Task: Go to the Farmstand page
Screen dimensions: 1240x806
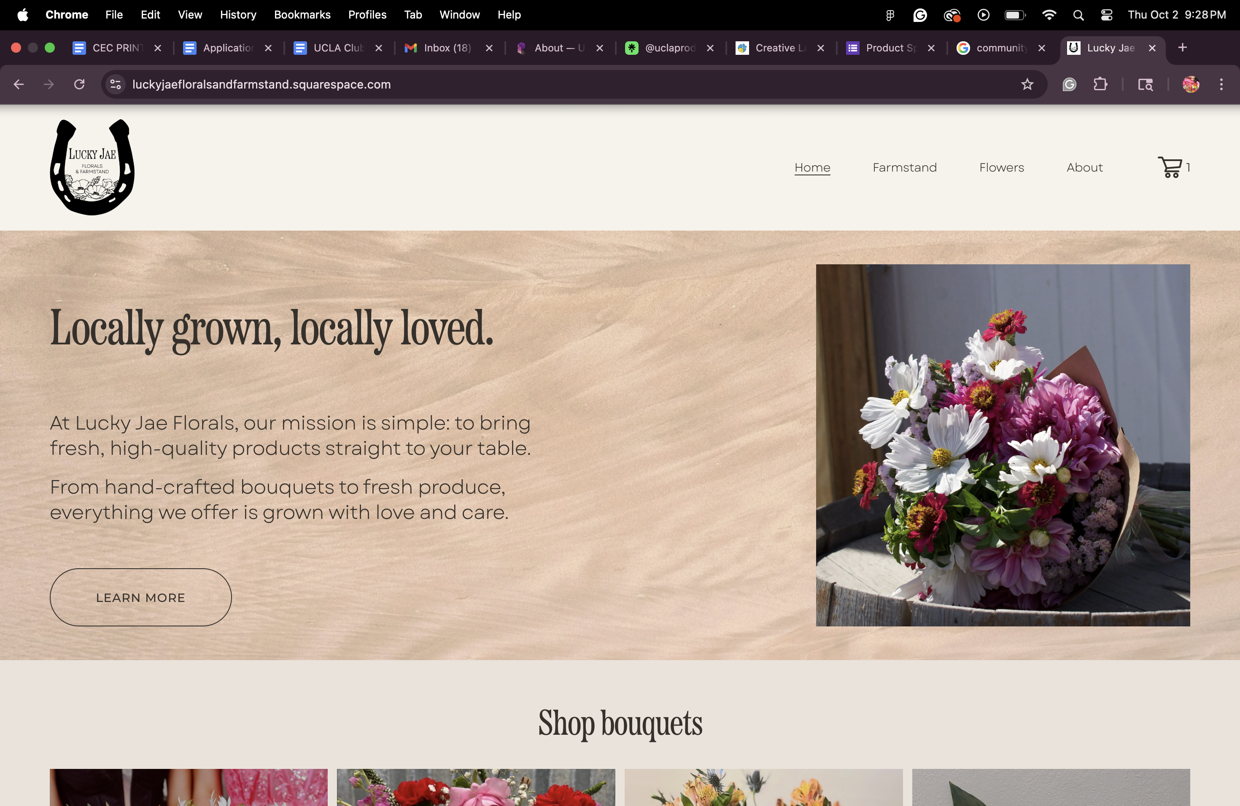Action: click(x=904, y=167)
